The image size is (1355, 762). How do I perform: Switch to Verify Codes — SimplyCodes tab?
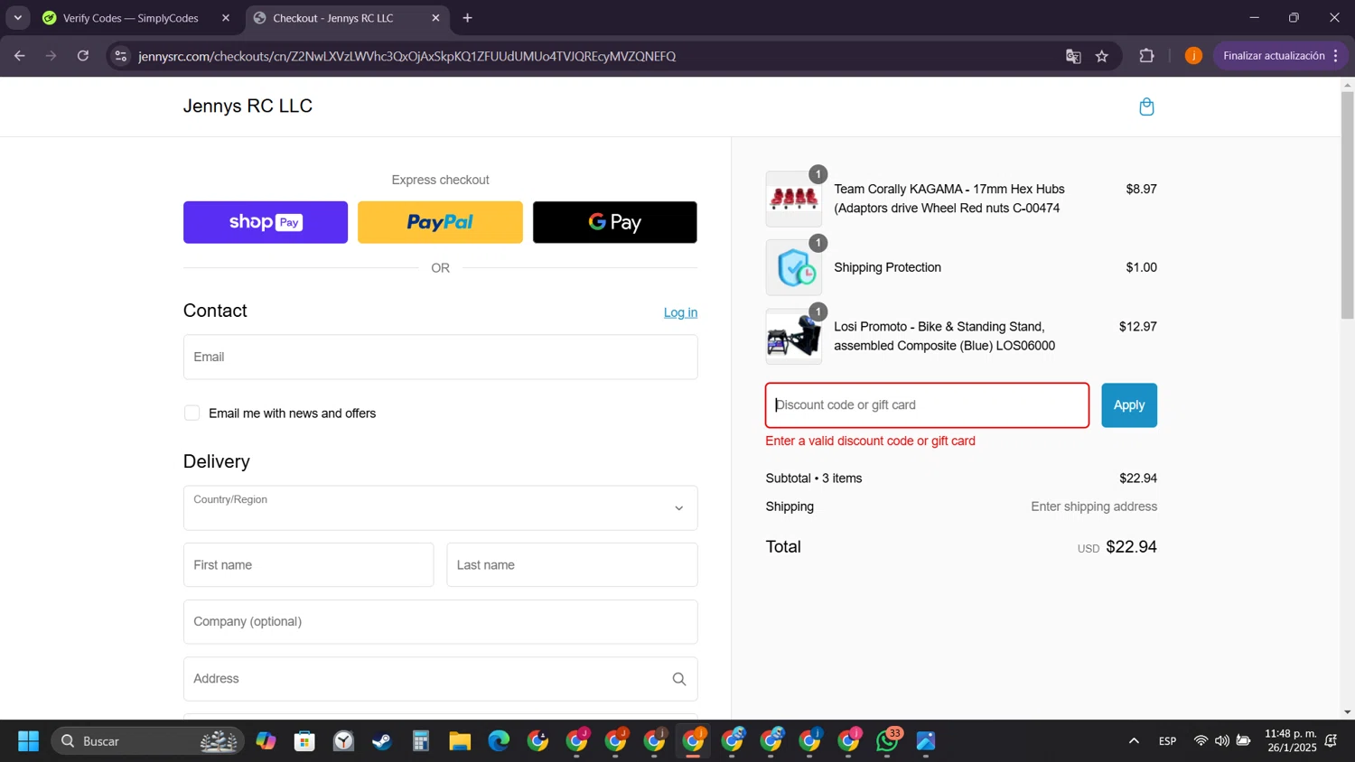pos(131,18)
